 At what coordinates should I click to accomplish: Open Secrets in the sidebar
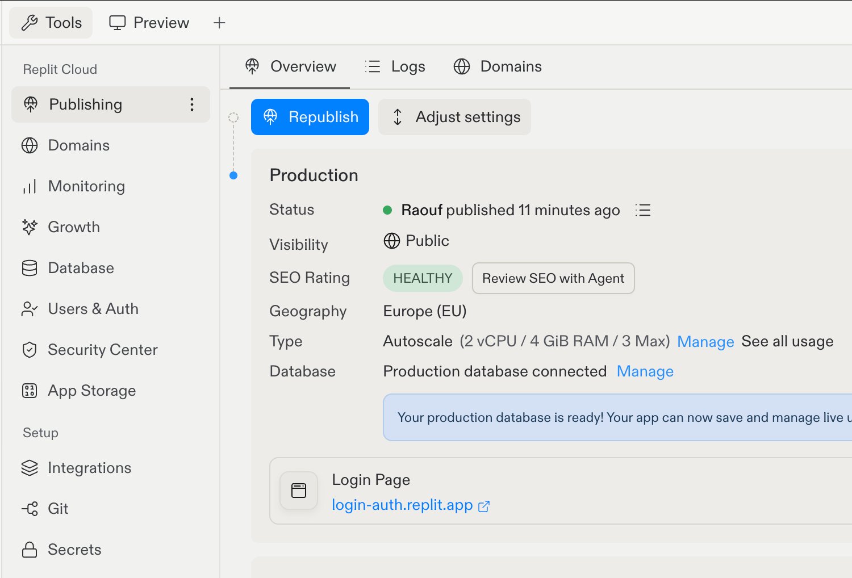coord(111,550)
